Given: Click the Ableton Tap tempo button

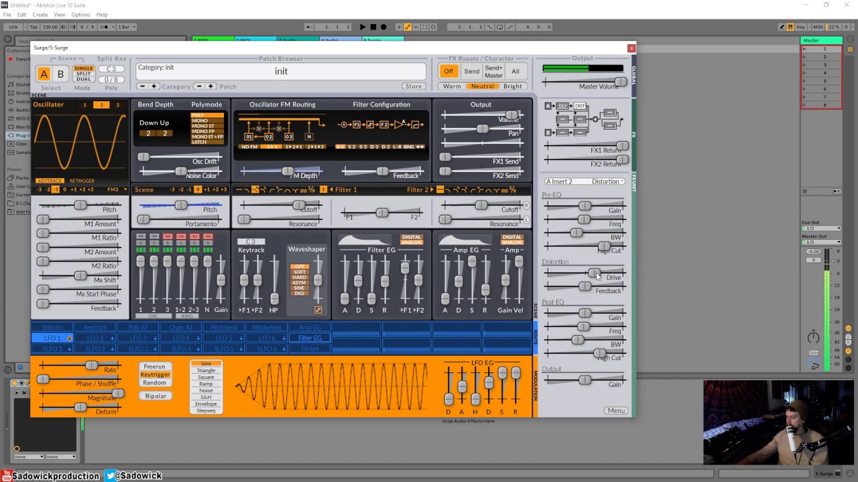Looking at the screenshot, I should coord(34,27).
